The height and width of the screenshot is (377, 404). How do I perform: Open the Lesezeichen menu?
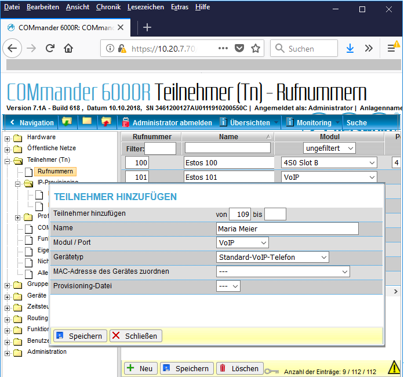pyautogui.click(x=146, y=7)
